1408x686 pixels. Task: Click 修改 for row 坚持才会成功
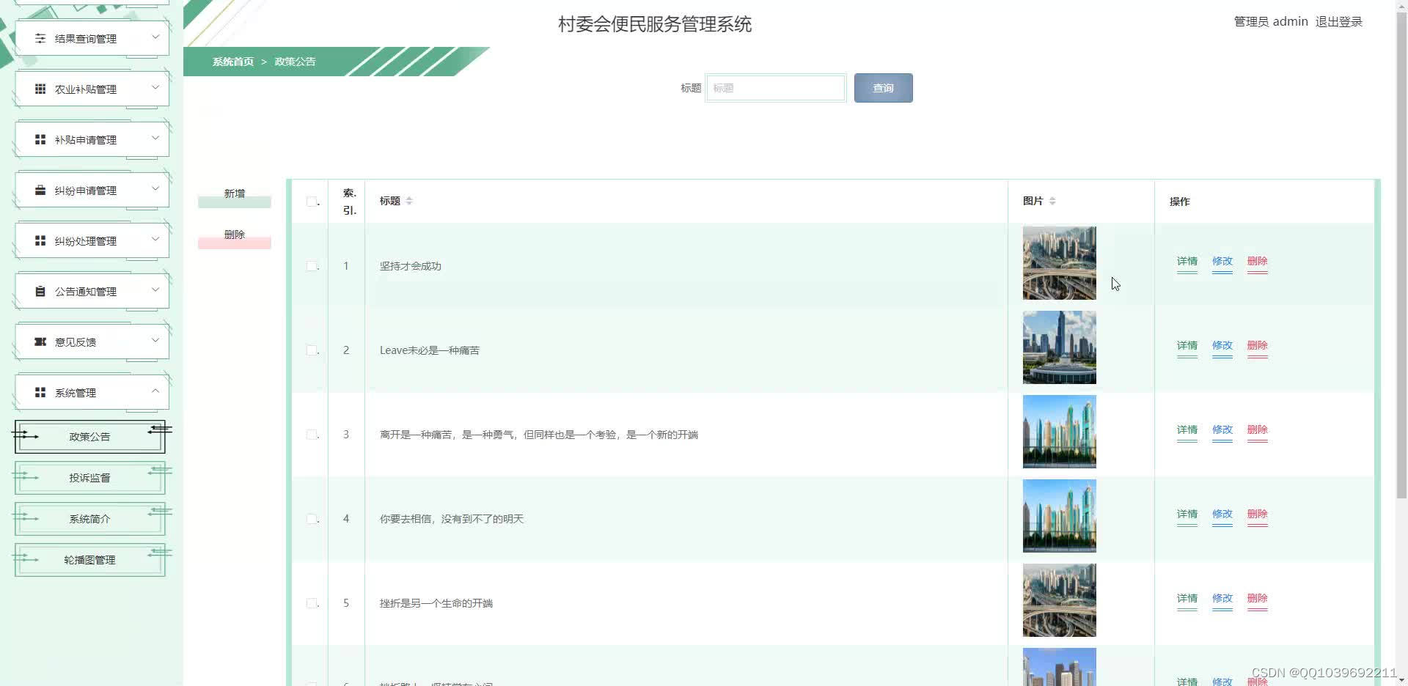click(1222, 262)
